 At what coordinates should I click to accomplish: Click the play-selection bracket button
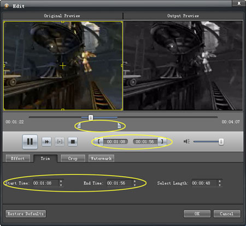tap(60, 142)
